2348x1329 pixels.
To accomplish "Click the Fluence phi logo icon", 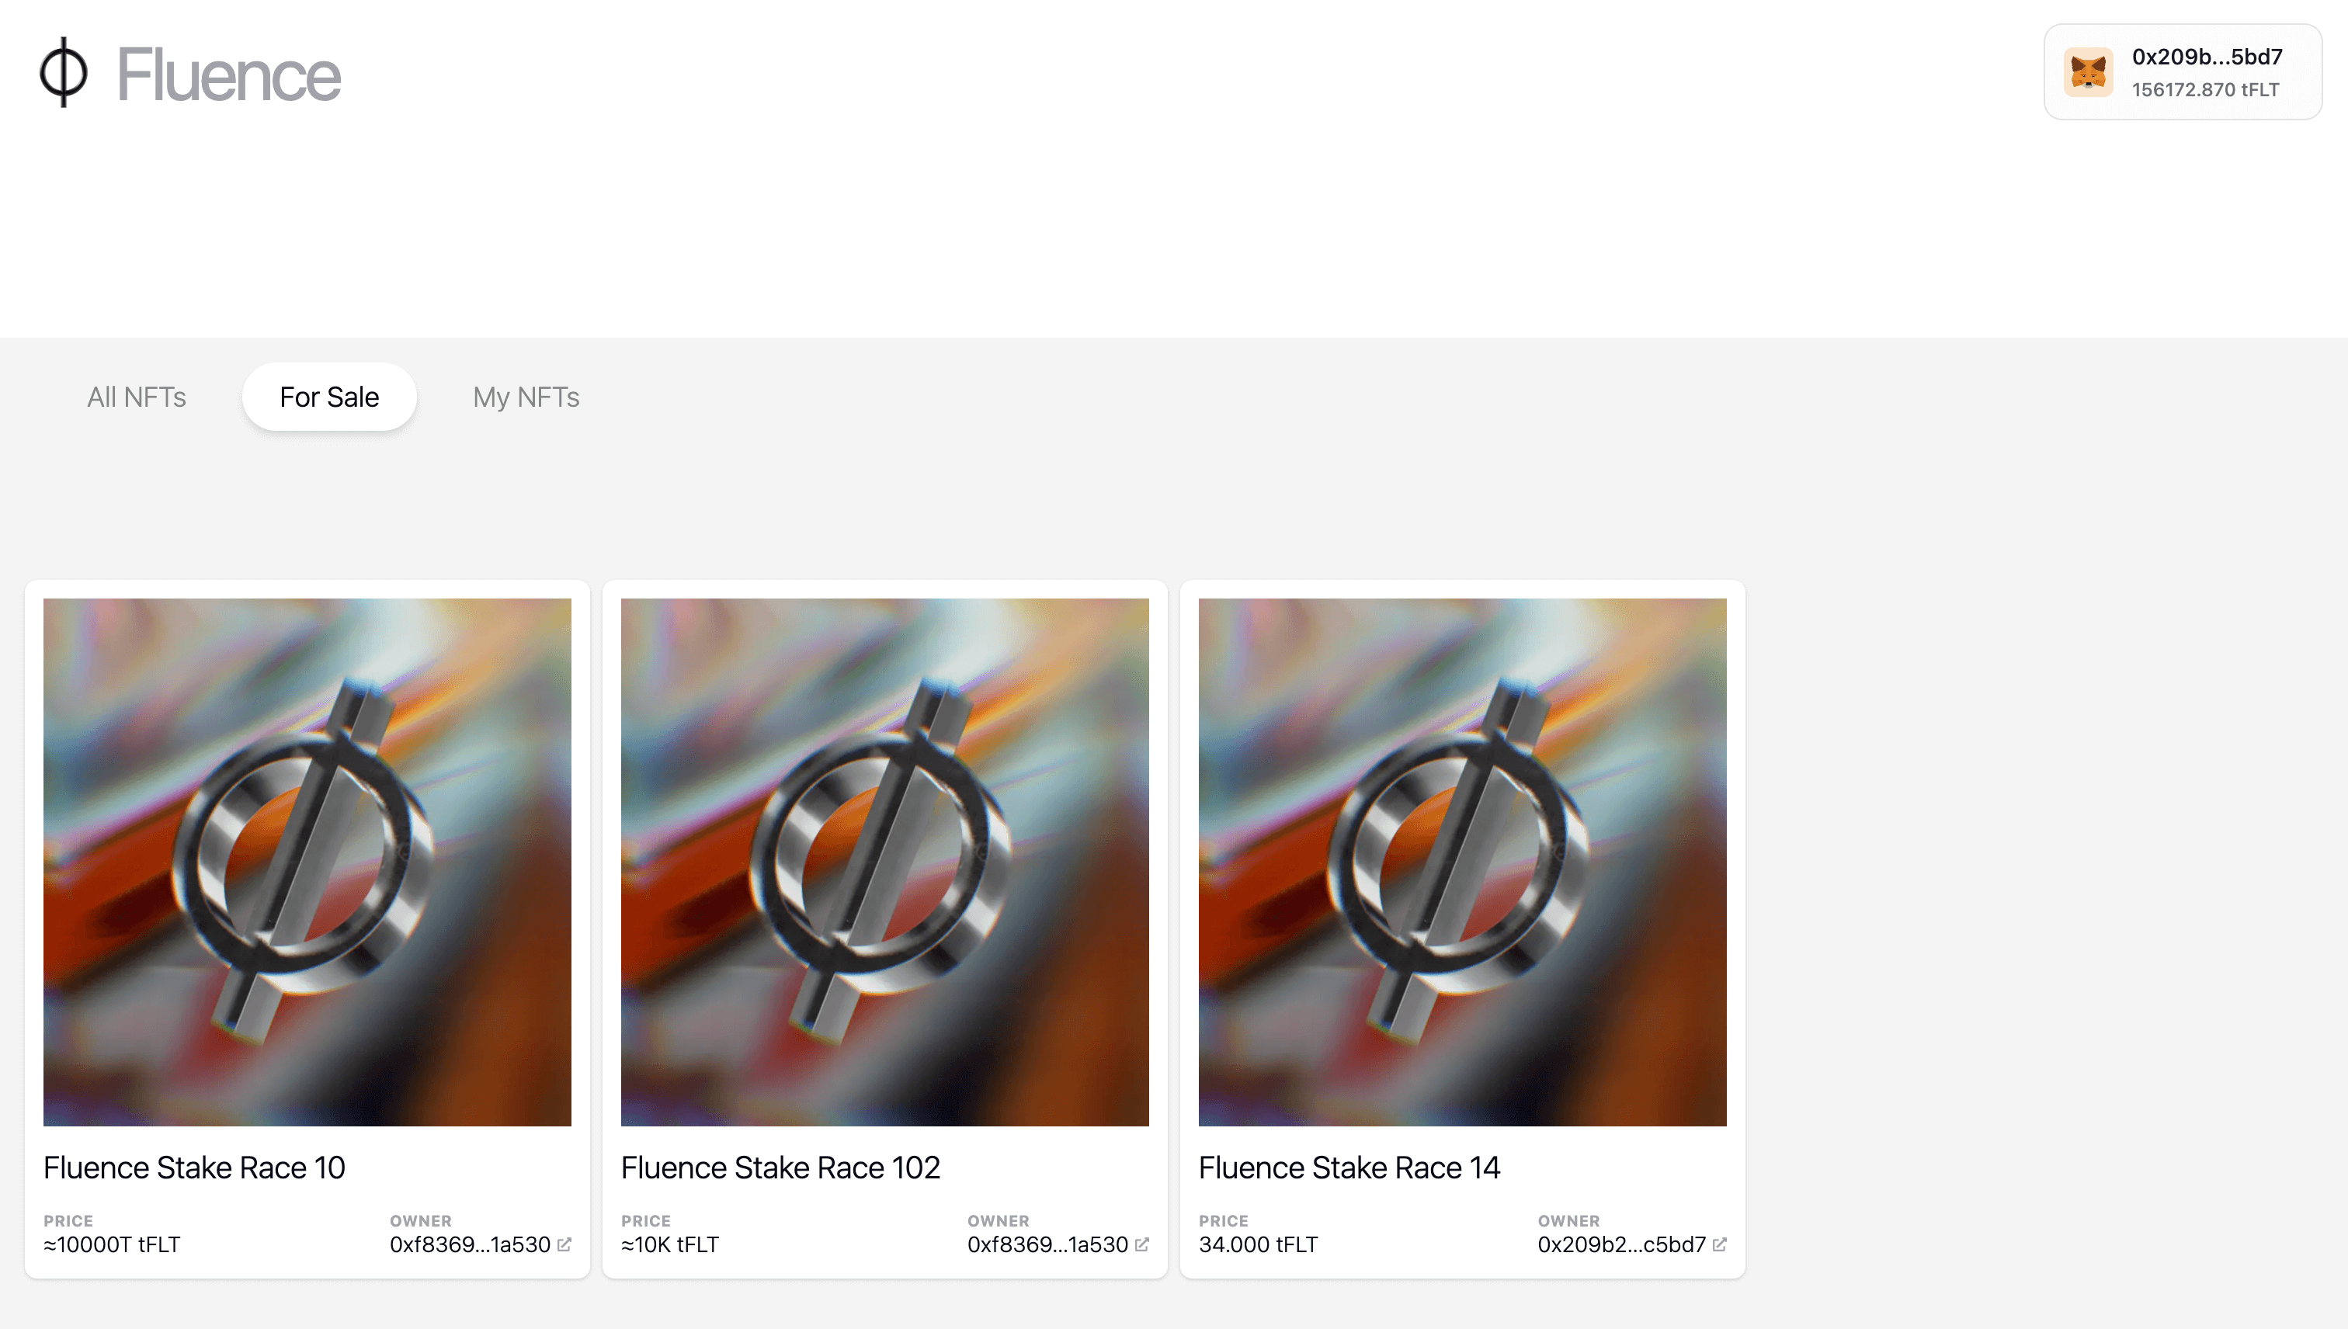I will point(62,75).
